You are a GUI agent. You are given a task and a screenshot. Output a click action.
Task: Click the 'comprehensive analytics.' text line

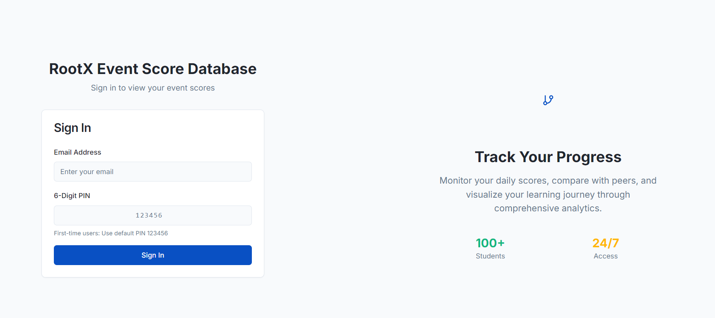[x=548, y=208]
